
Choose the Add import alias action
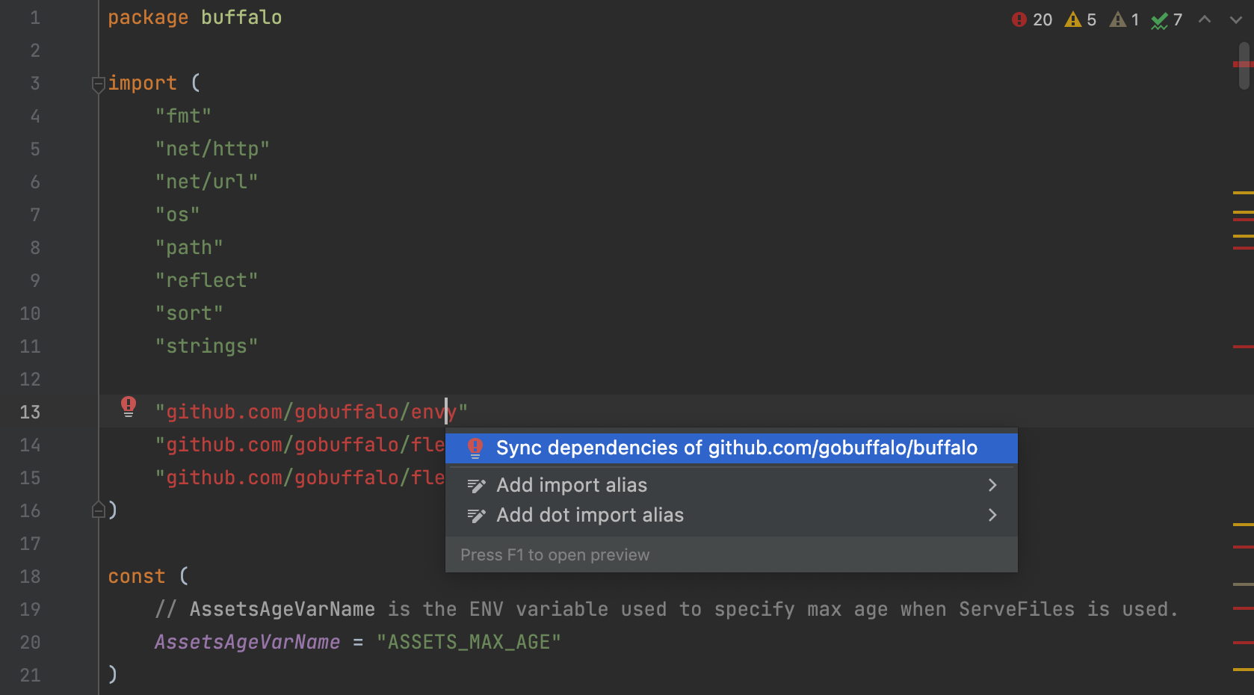(x=572, y=486)
